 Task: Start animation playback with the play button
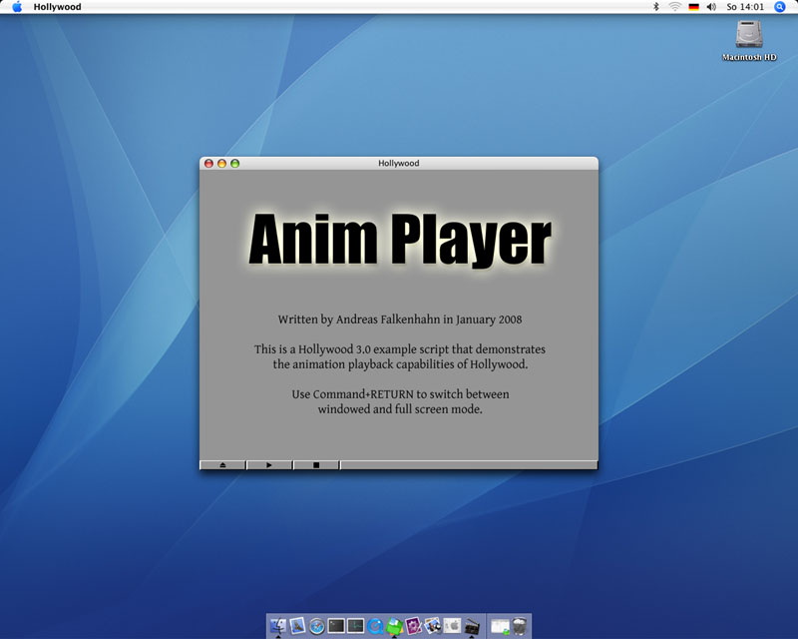[x=269, y=465]
